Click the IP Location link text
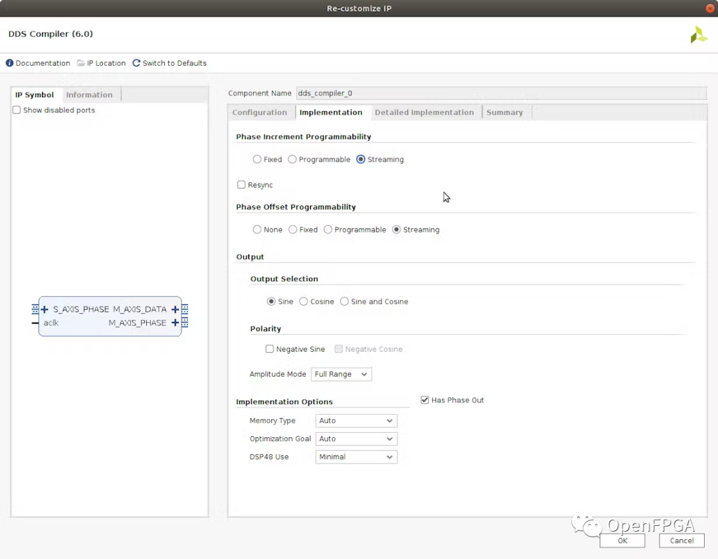 [106, 63]
